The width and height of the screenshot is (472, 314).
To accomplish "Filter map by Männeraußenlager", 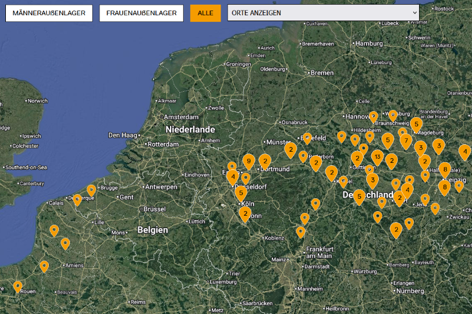I will [49, 13].
